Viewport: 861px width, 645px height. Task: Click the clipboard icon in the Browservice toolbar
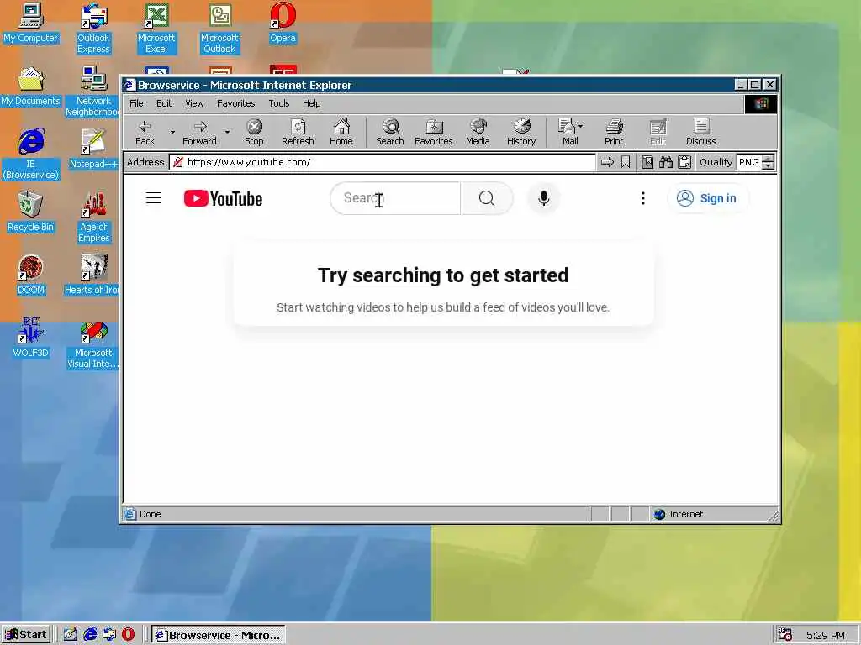click(684, 162)
